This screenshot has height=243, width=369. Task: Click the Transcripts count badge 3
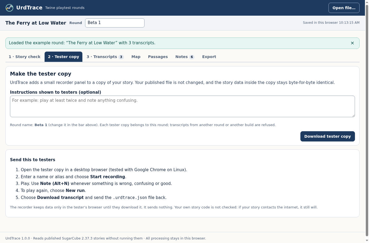[x=121, y=57]
